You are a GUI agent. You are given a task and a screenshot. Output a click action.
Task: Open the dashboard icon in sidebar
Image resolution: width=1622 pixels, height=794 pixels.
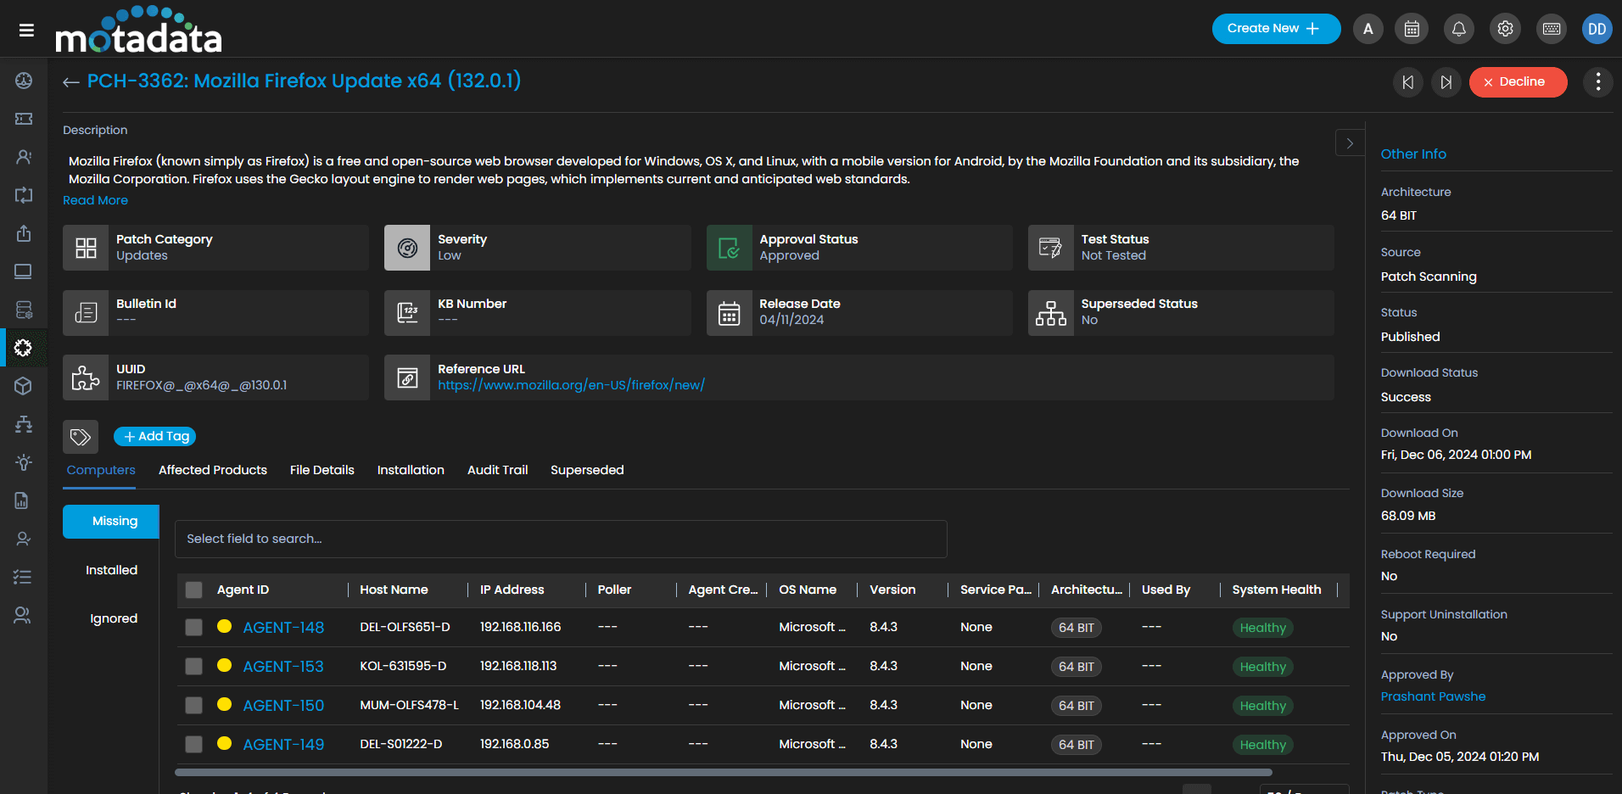(x=24, y=81)
